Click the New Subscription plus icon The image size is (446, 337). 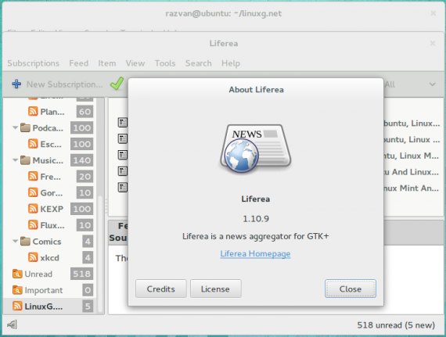[x=16, y=84]
